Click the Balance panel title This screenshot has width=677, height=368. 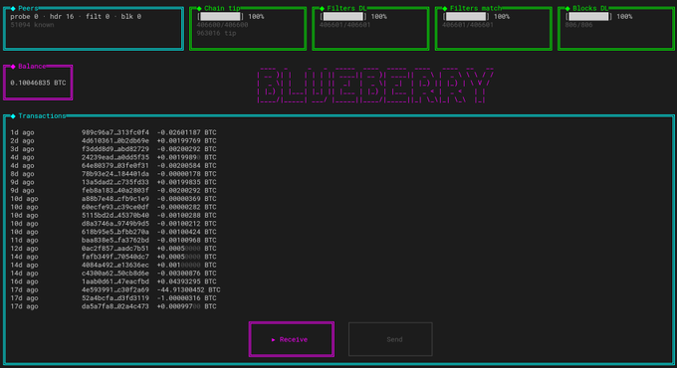[x=32, y=66]
